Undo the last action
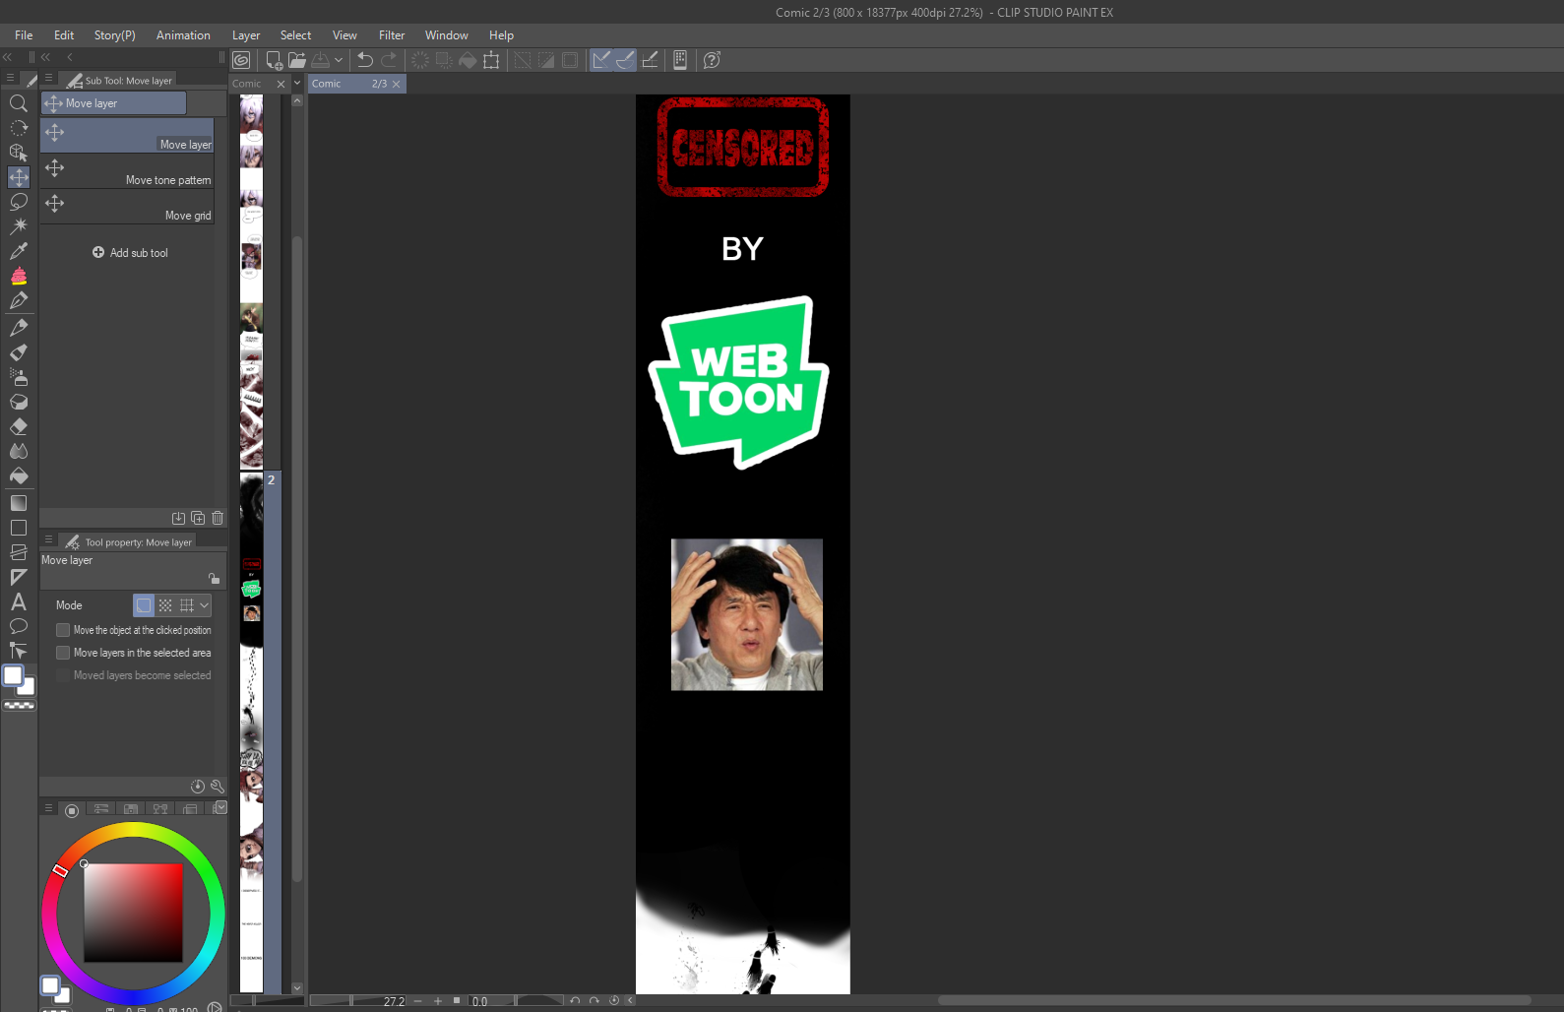The image size is (1564, 1012). 365,60
